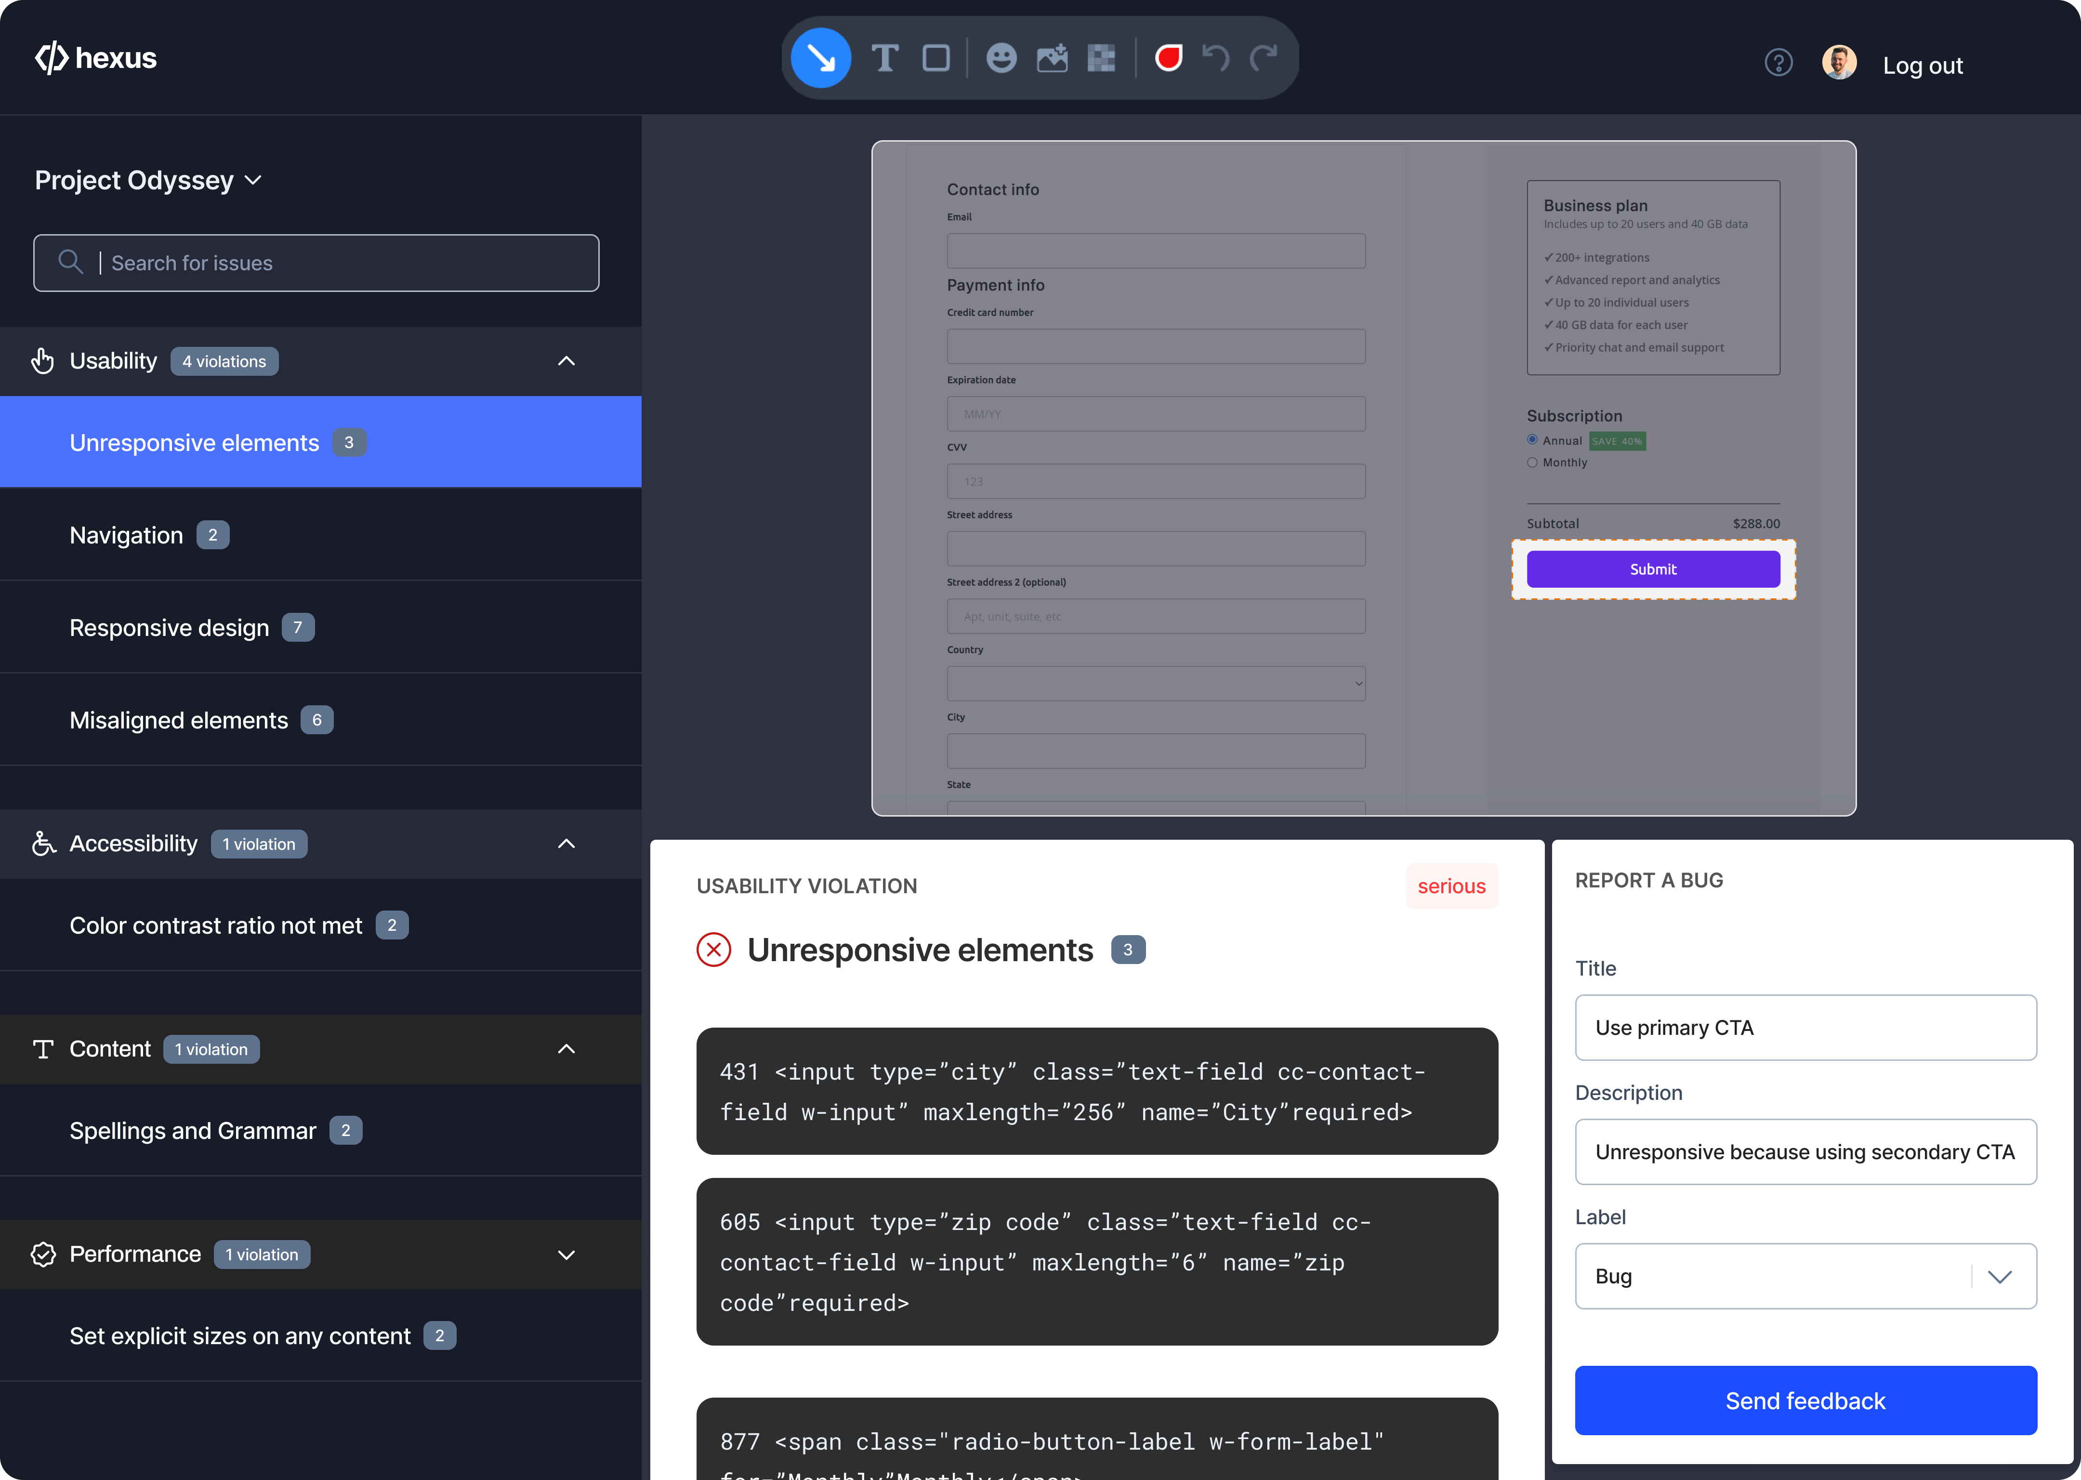Select code snippet line 877 radio label
Viewport: 2081px width, 1480px height.
coord(1097,1440)
